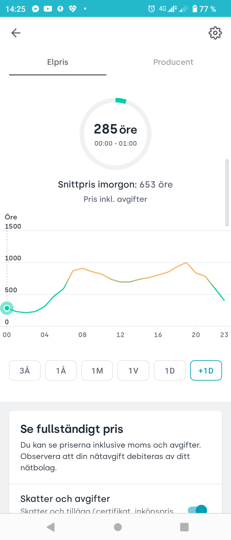Viewport: 231px width, 540px height.
Task: Toggle the Skatter och avgifter switch
Action: tap(198, 509)
